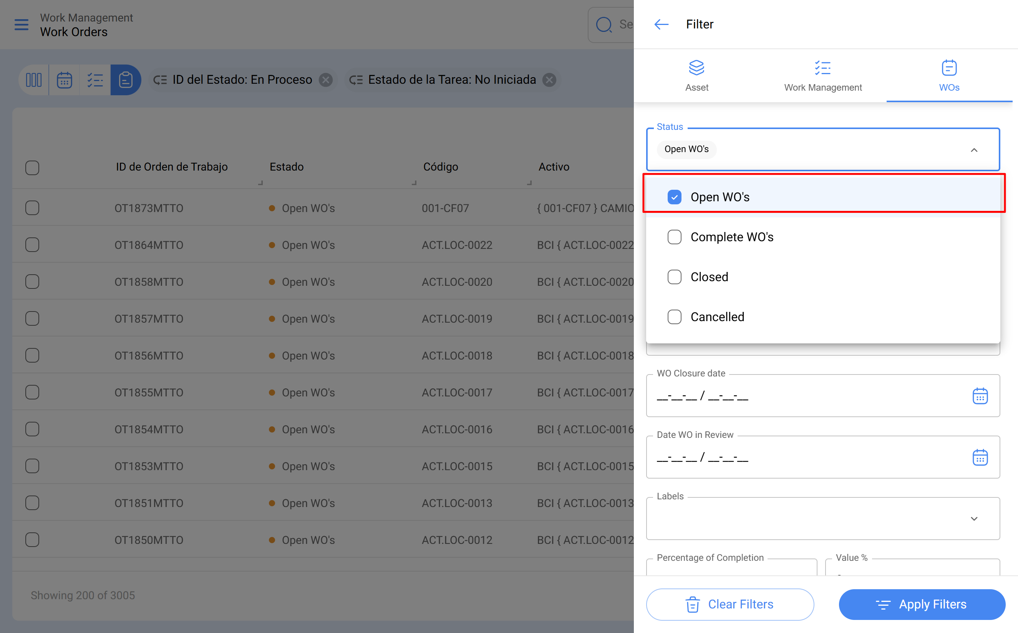
Task: Remove the No Iniciada task filter chip
Action: point(549,80)
